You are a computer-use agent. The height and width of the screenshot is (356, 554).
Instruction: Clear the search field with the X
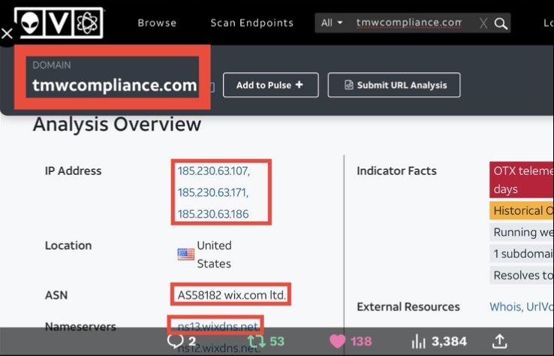[483, 23]
